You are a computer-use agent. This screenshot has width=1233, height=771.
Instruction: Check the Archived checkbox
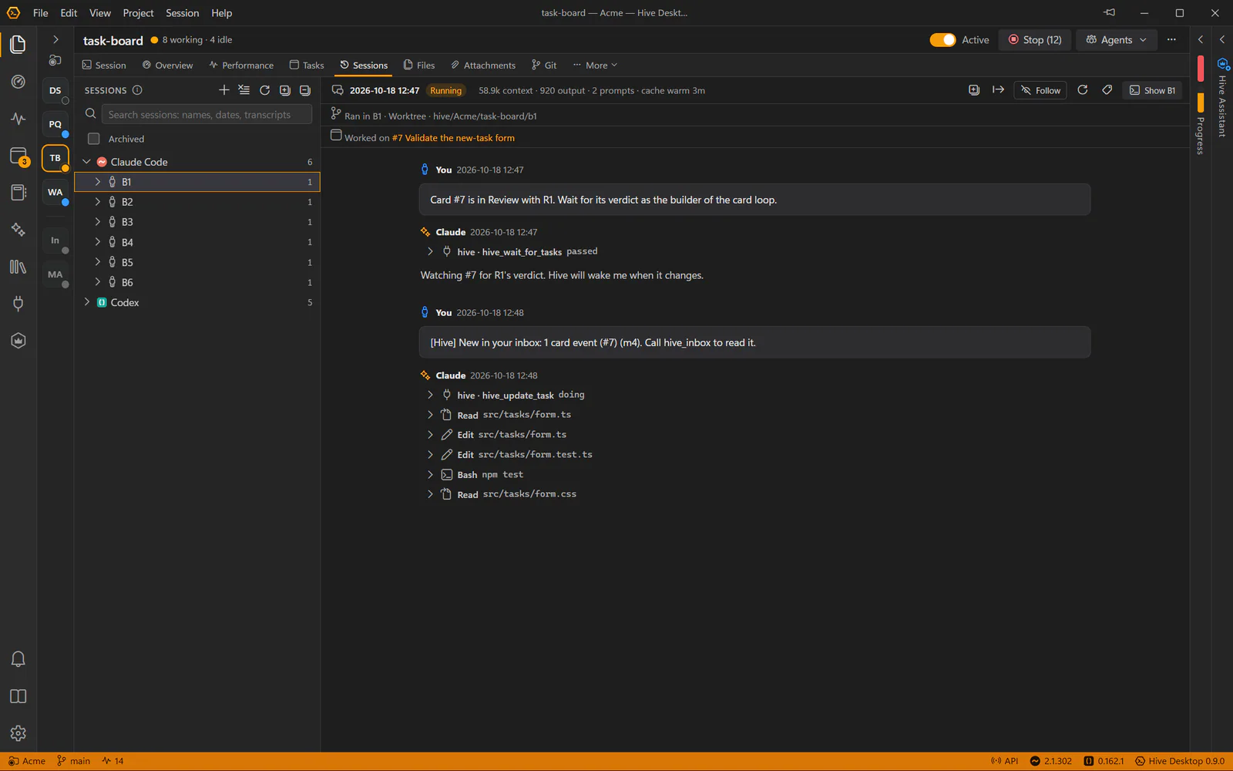(x=94, y=139)
